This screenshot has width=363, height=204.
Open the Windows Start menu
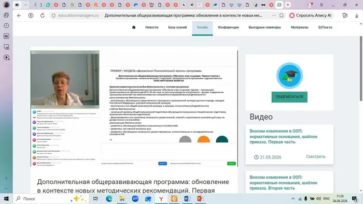pyautogui.click(x=6, y=199)
